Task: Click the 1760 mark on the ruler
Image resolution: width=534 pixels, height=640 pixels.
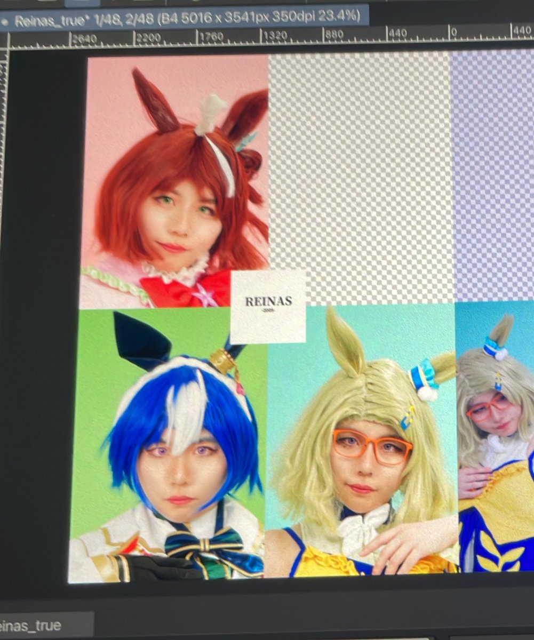Action: [212, 36]
